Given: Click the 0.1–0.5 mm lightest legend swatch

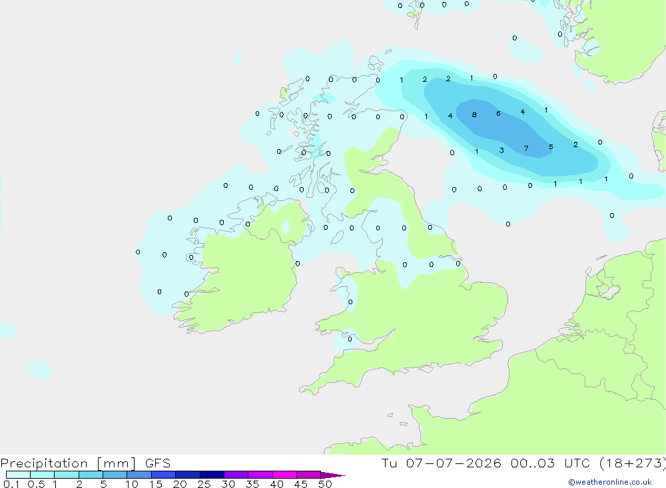Looking at the screenshot, I should tap(18, 475).
